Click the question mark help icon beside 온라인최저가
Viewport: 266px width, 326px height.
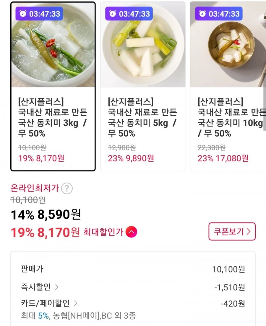click(67, 188)
